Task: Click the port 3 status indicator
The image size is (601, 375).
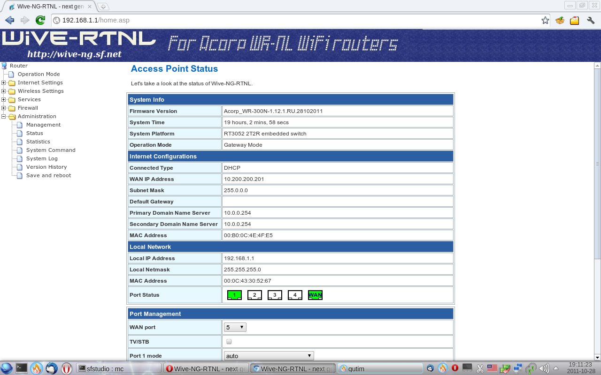Action: (275, 295)
